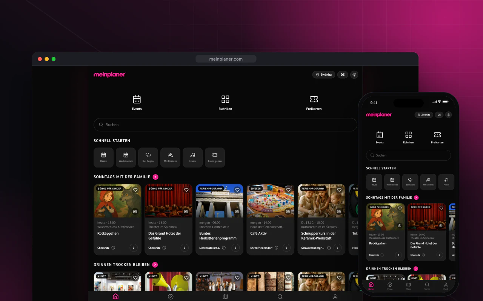Open the Zwönitz location selector in desktop header
Image resolution: width=483 pixels, height=301 pixels.
323,74
